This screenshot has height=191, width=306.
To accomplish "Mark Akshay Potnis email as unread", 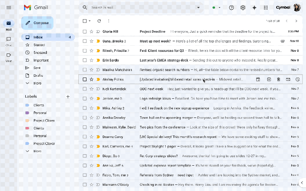I will pyautogui.click(x=288, y=79).
